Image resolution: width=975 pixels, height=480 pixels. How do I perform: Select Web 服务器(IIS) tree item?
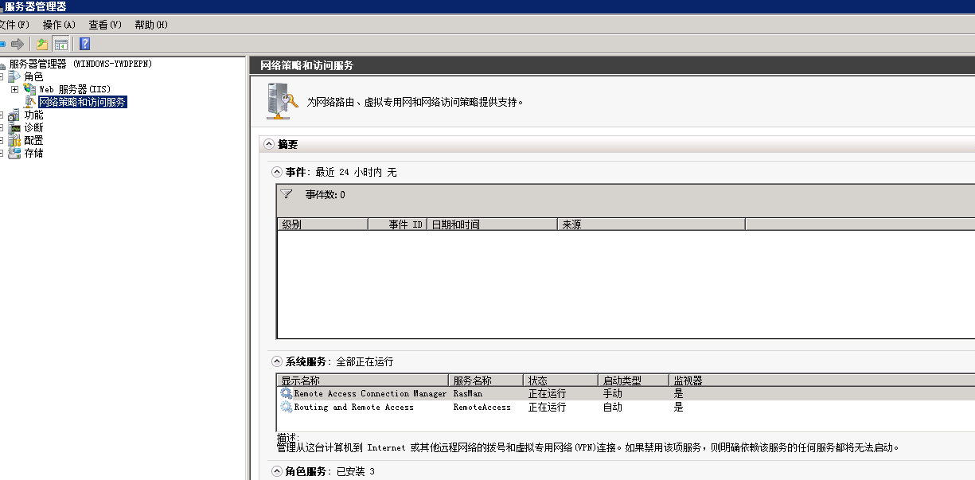point(75,89)
